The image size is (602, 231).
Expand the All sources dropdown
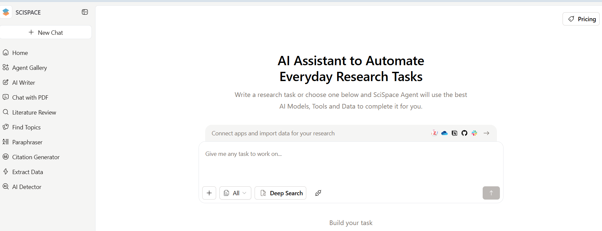[235, 193]
